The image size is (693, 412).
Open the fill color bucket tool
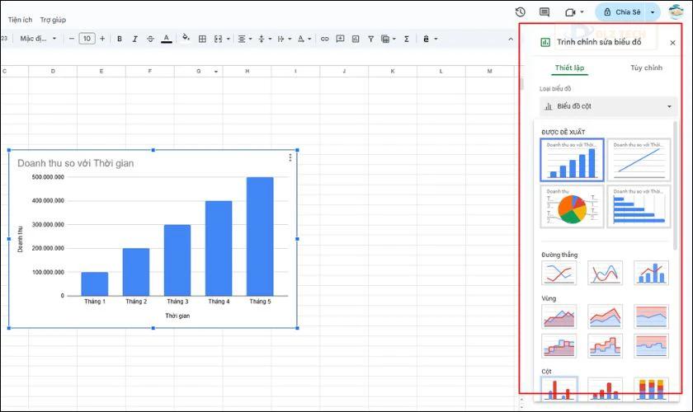click(186, 39)
